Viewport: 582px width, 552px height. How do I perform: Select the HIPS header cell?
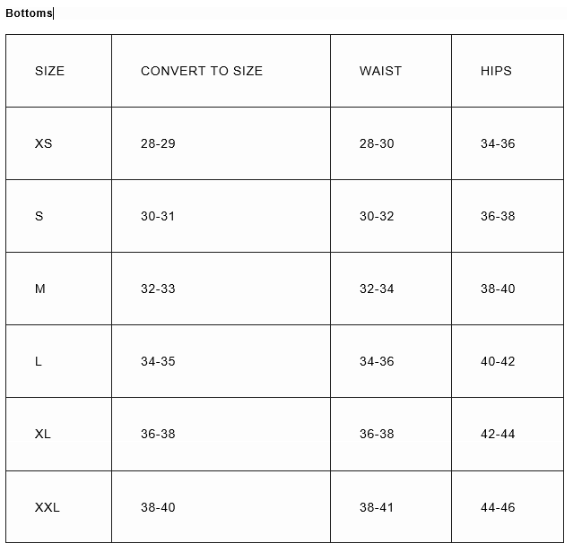click(508, 71)
